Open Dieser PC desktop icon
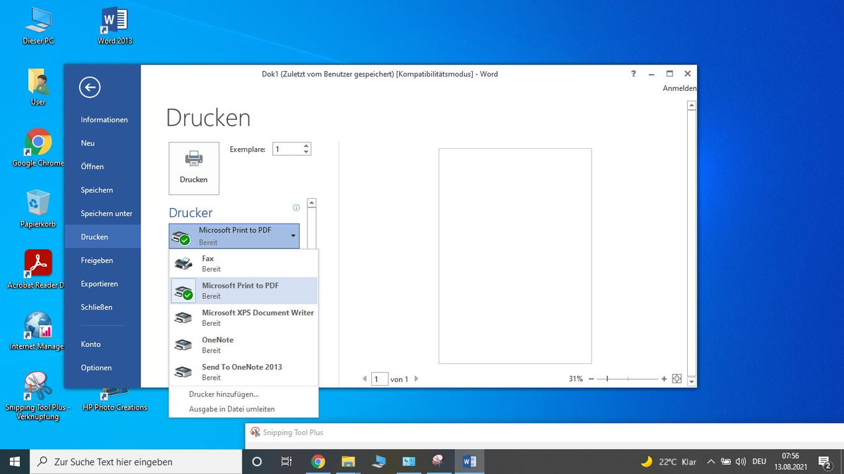The height and width of the screenshot is (474, 844). [38, 26]
